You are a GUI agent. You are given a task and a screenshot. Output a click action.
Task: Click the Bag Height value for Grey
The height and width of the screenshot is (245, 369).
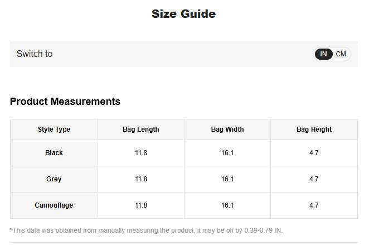click(x=314, y=179)
